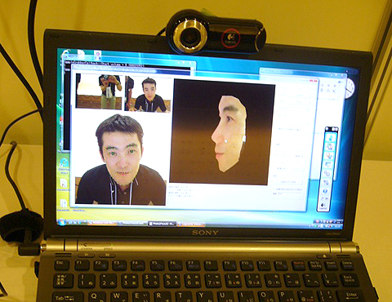Image resolution: width=392 pixels, height=302 pixels.
Task: Click the monitor-shaped icon in Logitech toolbar
Action: [328, 165]
